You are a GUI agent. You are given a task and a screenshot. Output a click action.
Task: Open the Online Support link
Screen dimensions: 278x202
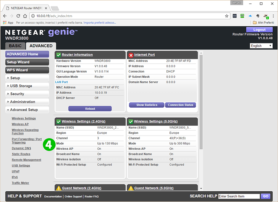click(x=73, y=197)
